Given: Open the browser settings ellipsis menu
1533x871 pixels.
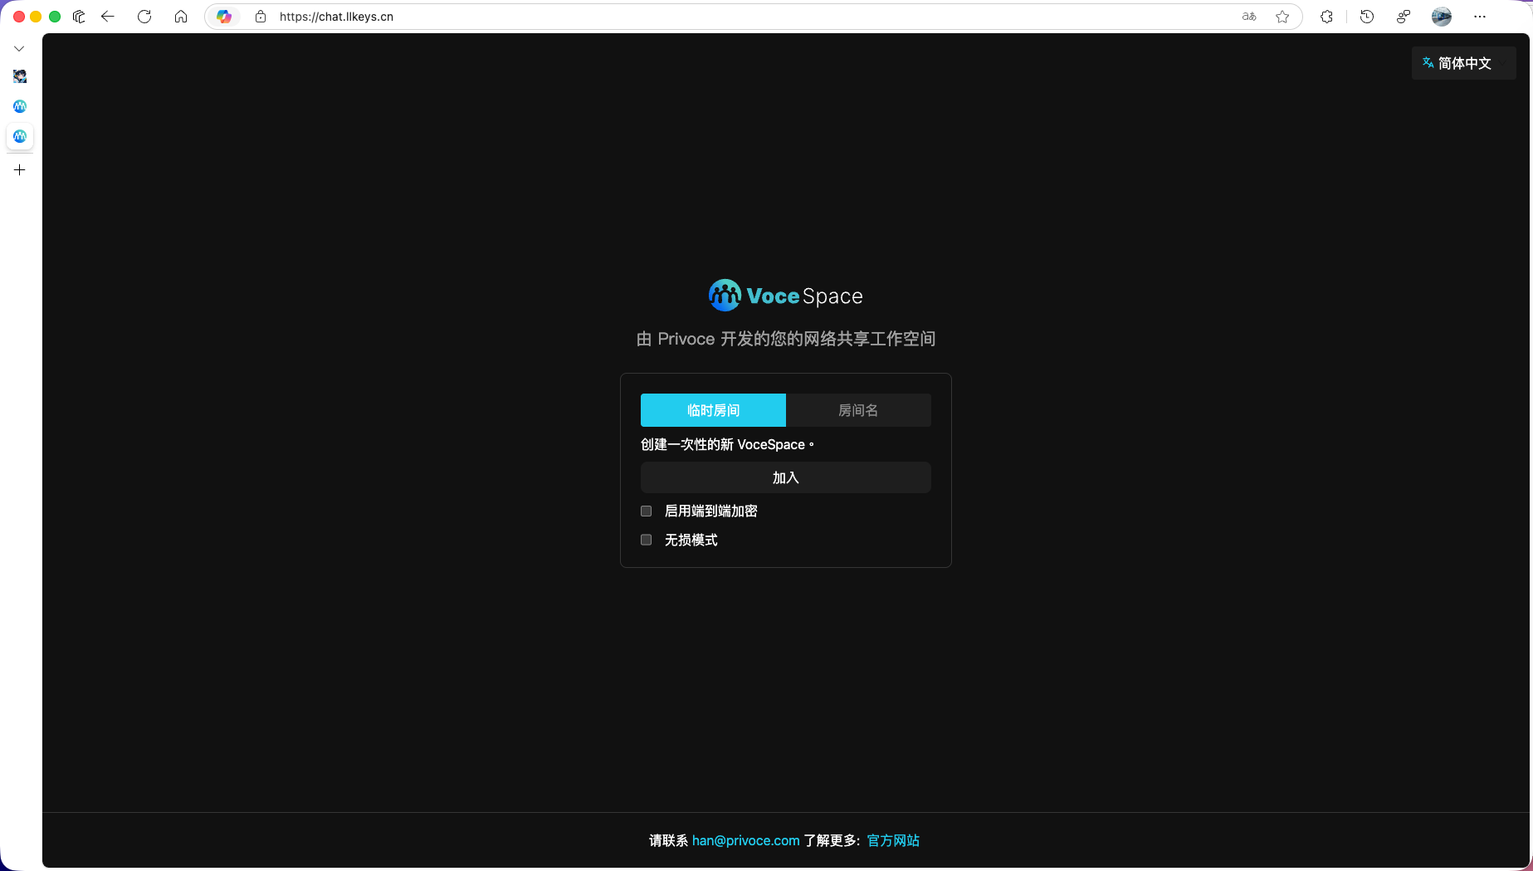Looking at the screenshot, I should pos(1480,17).
